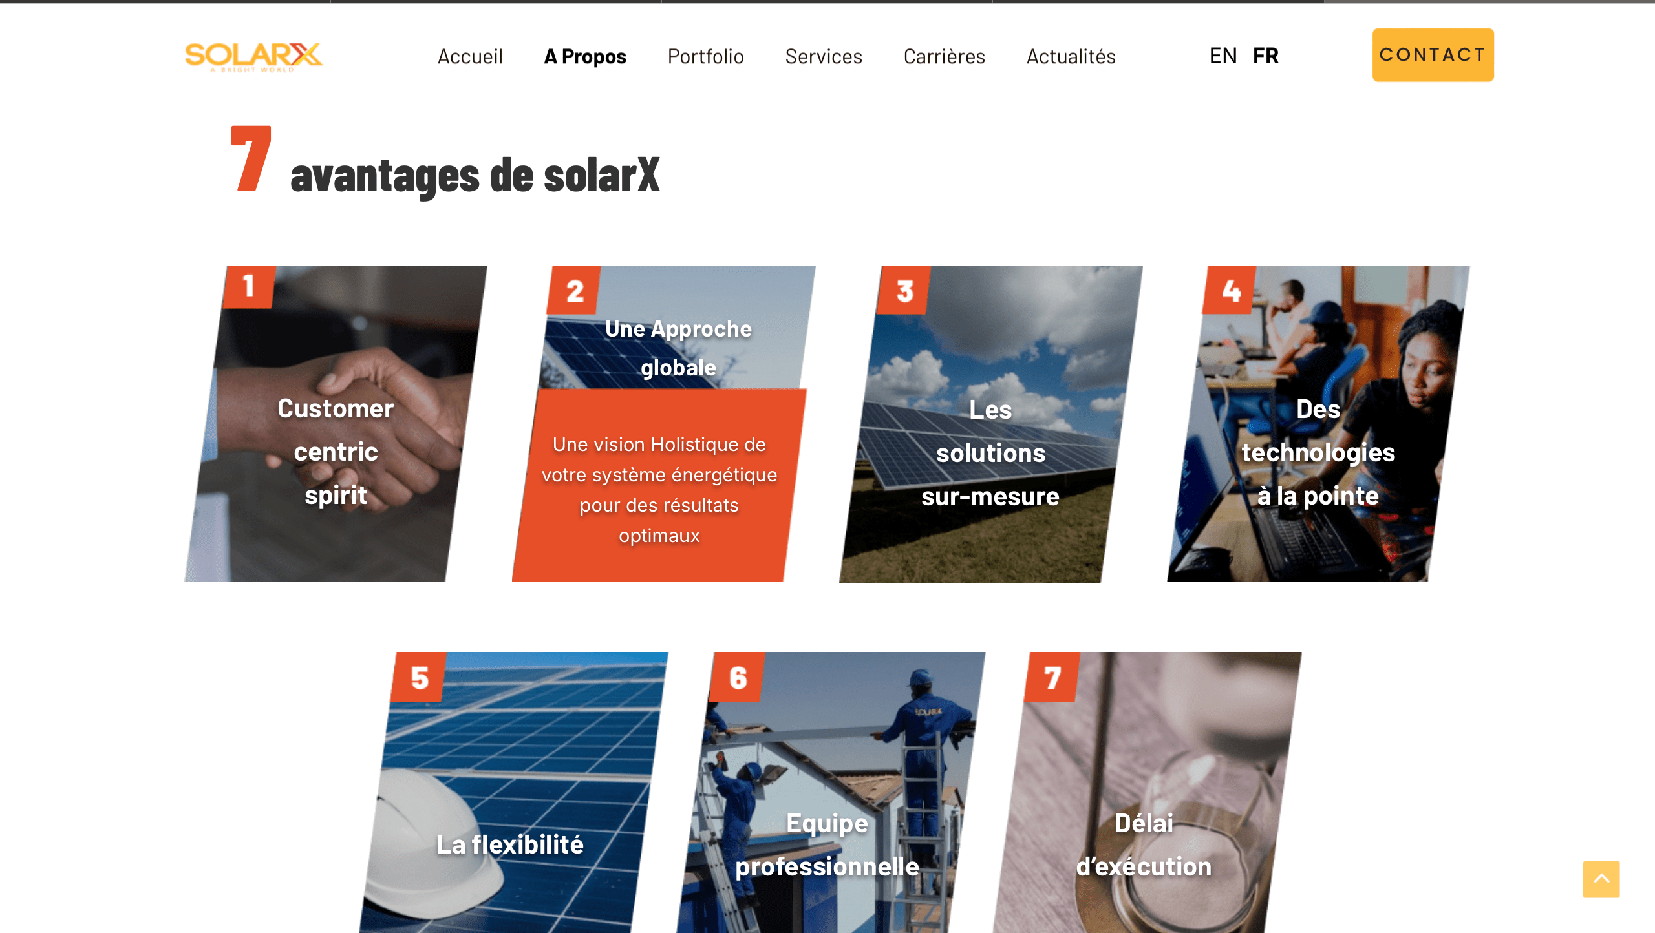
Task: Click the number 5 badge
Action: 419,677
